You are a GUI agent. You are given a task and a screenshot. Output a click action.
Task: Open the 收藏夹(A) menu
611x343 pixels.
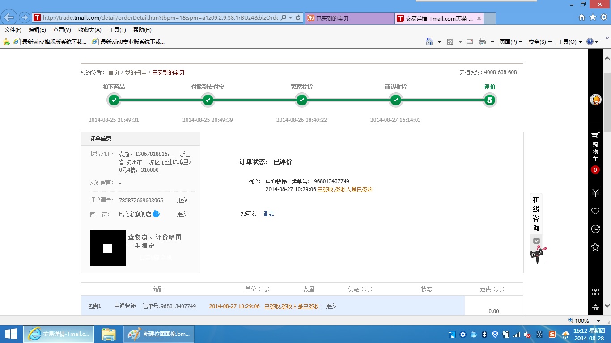(89, 30)
